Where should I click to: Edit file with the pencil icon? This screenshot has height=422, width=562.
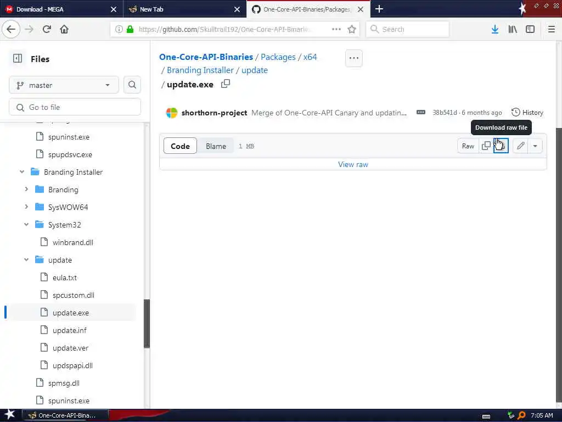[520, 146]
